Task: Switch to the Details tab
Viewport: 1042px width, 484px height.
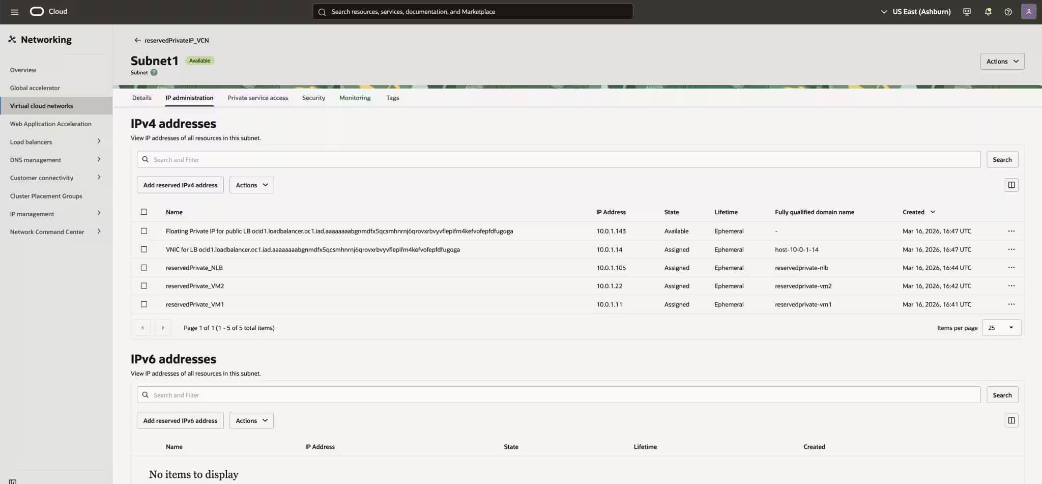Action: point(141,98)
